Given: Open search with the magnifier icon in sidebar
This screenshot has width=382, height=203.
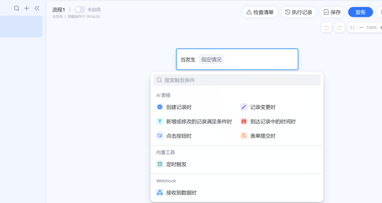Looking at the screenshot, I should (16, 8).
